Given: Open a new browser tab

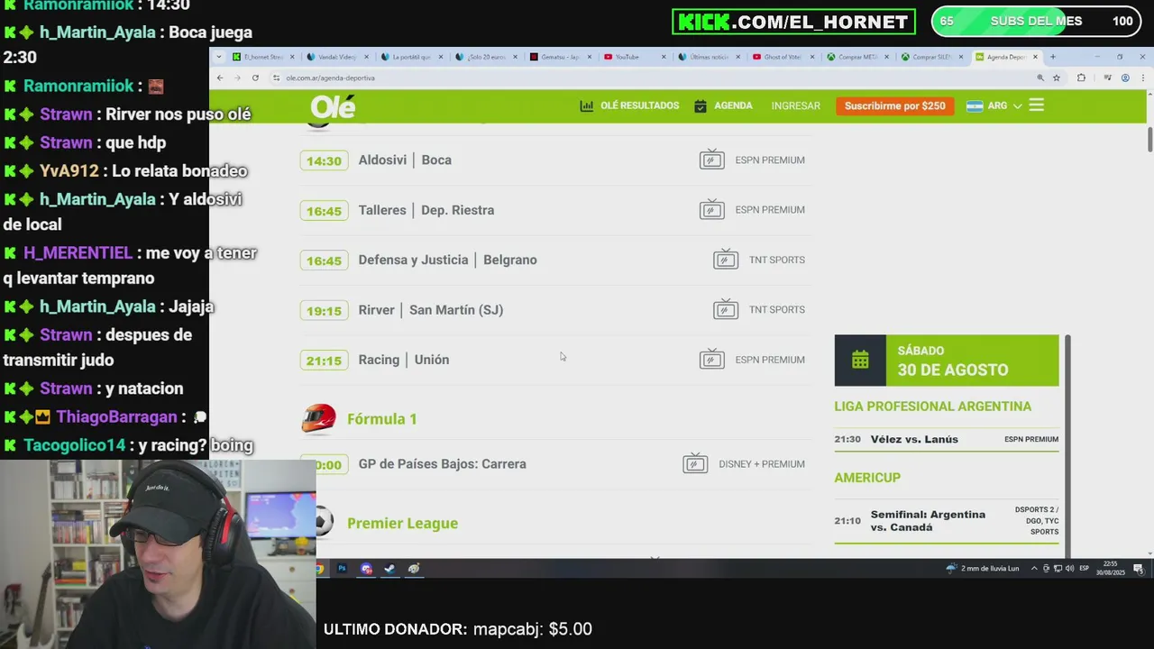Looking at the screenshot, I should [x=1052, y=57].
